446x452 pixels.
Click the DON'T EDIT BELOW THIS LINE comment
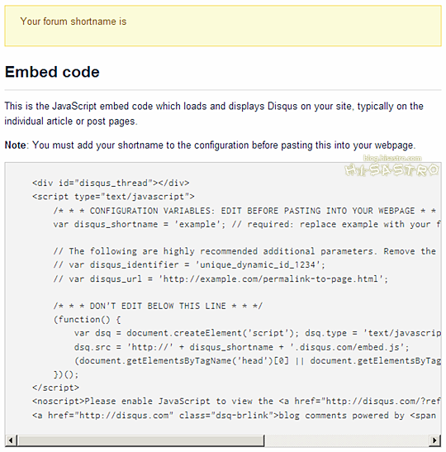(x=158, y=306)
